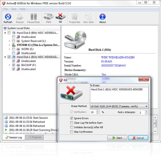
Task: Open the About toolbar icon
Action: tap(102, 17)
